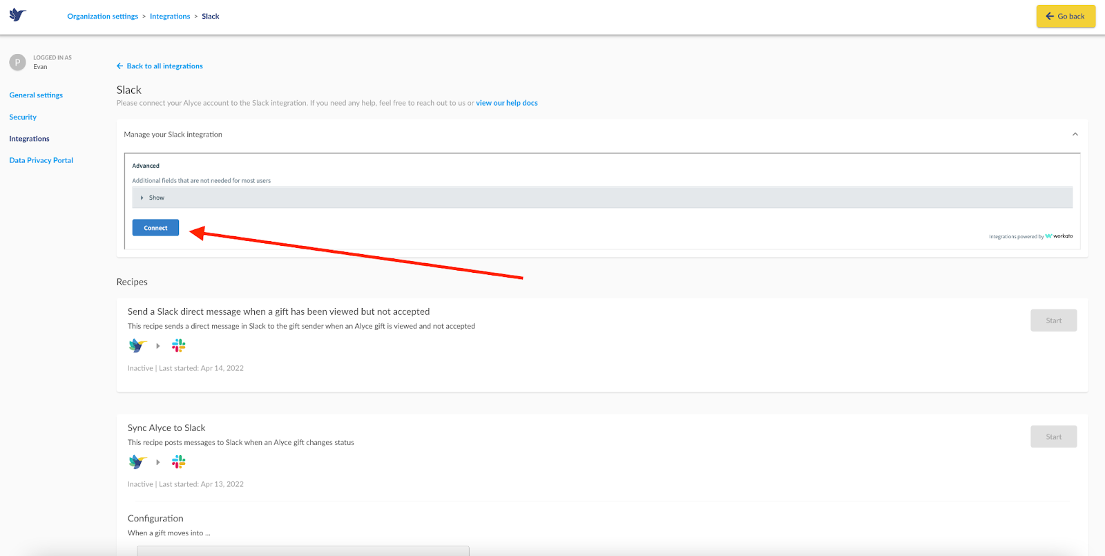Click the arrow between icons in Sync Alyce recipe
1105x556 pixels.
[158, 462]
